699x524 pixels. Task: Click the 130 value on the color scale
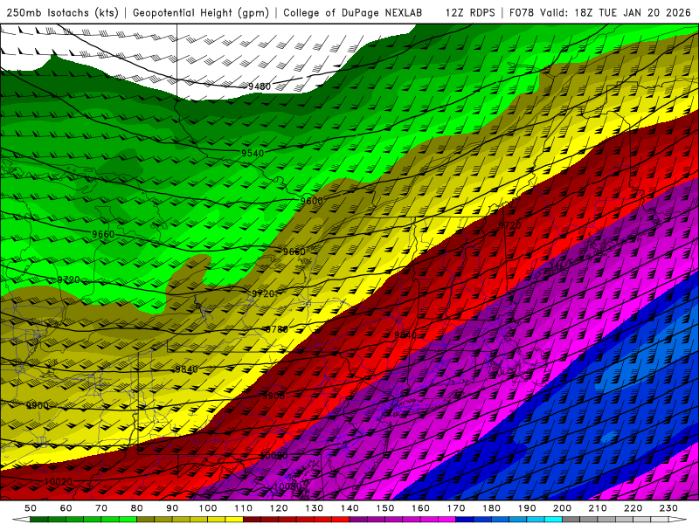pyautogui.click(x=315, y=508)
